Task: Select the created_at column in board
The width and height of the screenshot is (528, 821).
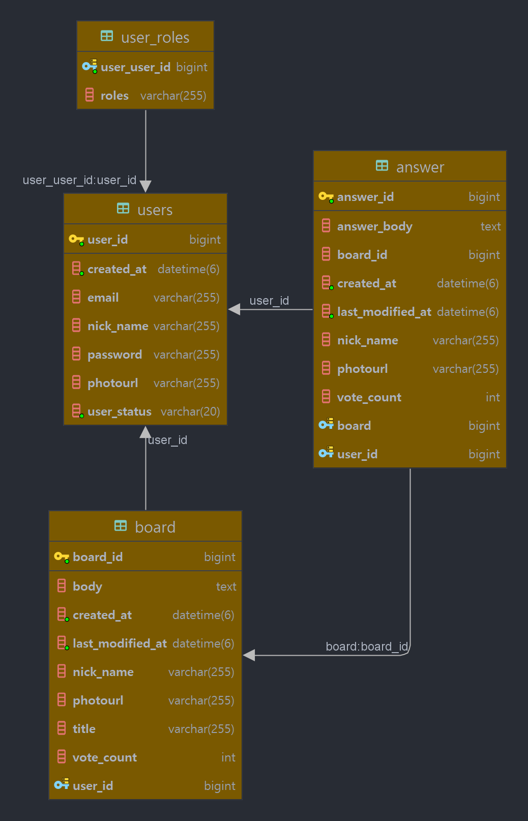Action: coord(102,615)
